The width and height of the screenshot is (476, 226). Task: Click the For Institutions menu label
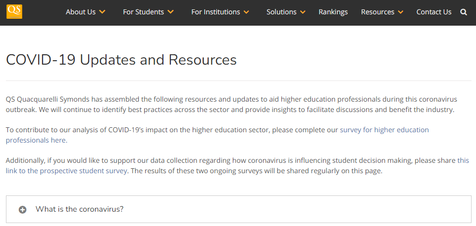click(x=215, y=12)
